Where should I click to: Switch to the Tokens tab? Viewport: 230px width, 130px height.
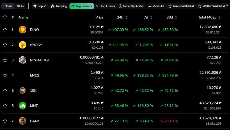[x=8, y=6]
